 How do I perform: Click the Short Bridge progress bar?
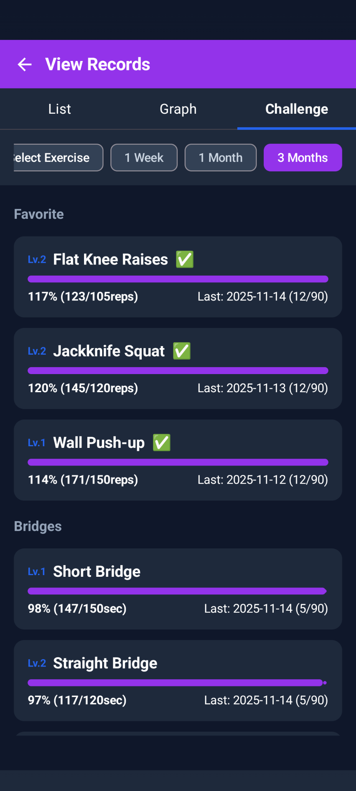pyautogui.click(x=177, y=591)
